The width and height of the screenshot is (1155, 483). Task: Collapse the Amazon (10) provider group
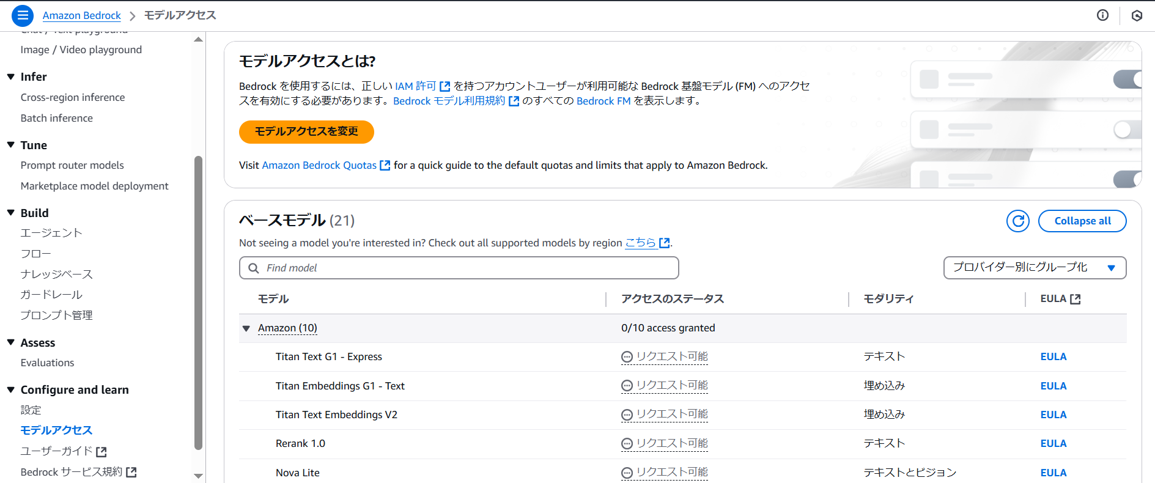tap(246, 328)
